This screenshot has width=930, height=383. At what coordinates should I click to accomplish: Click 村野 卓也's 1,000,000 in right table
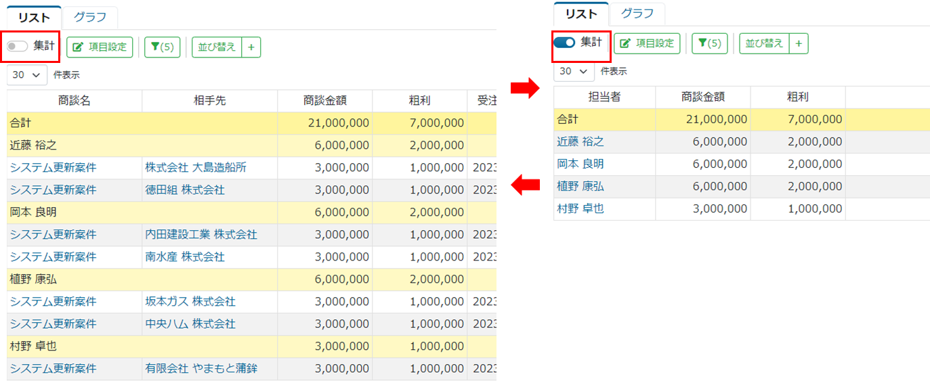click(x=815, y=208)
